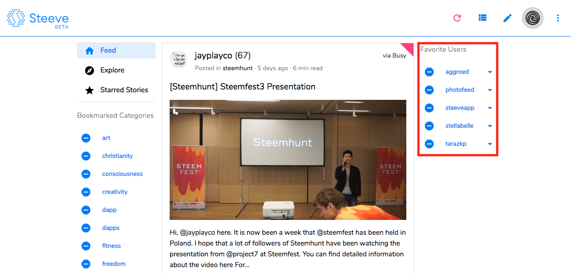This screenshot has height=273, width=571.
Task: Visit aggroed's user link
Action: coord(457,72)
